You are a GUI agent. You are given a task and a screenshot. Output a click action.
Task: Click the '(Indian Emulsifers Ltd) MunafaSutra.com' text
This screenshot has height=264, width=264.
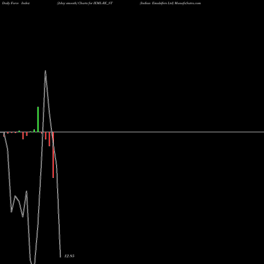tap(170, 3)
